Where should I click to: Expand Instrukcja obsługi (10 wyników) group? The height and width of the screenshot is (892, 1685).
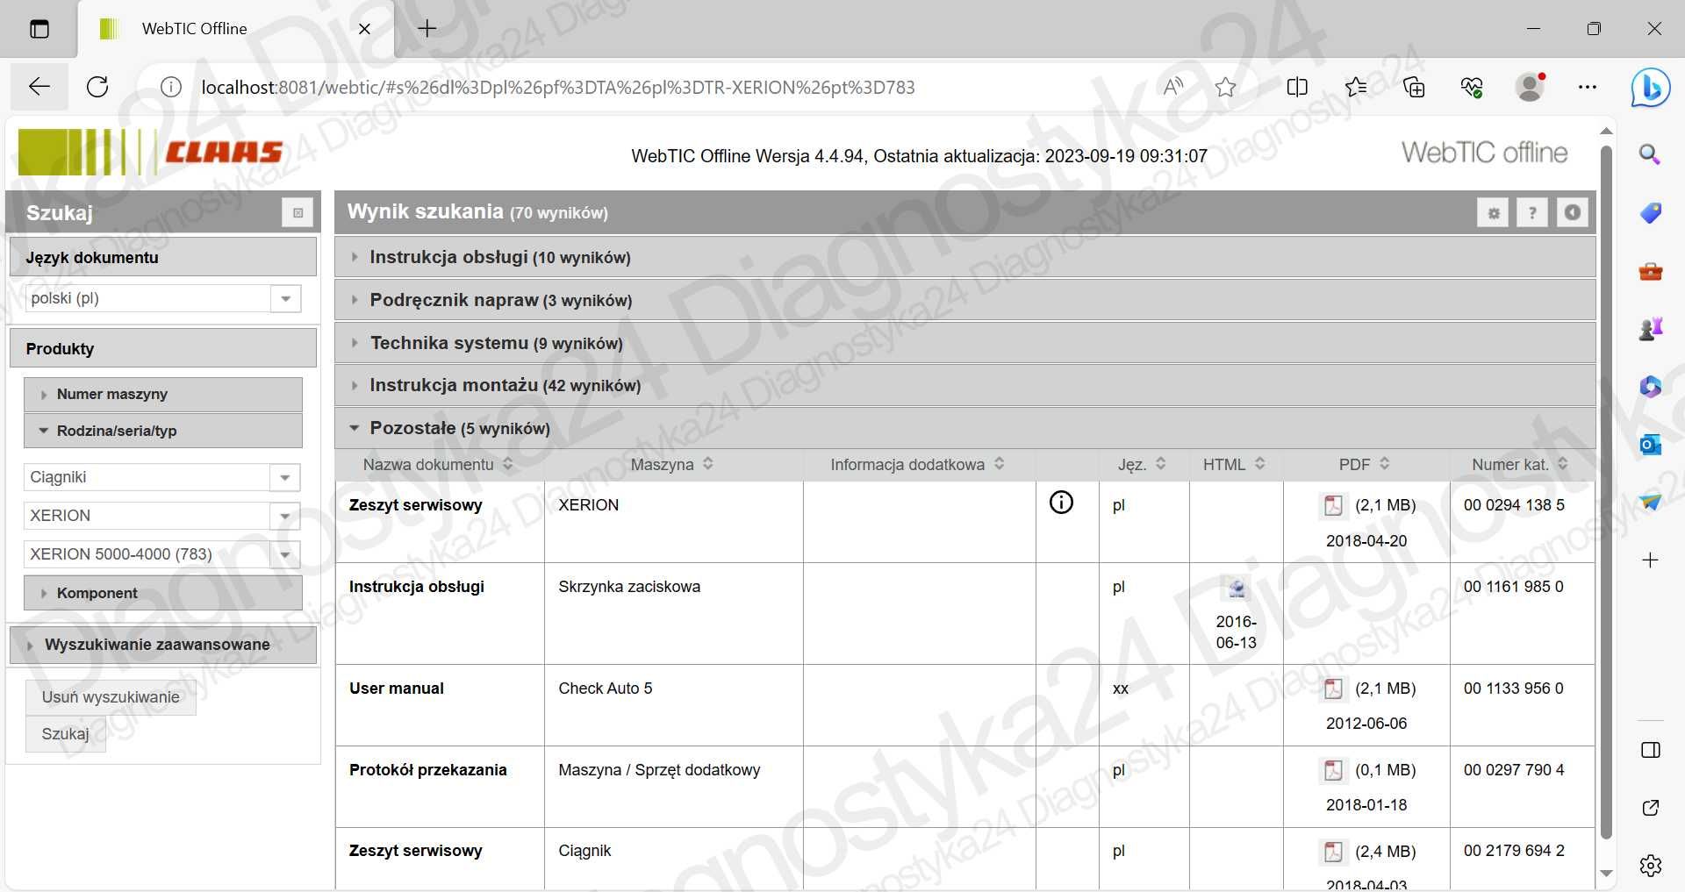[965, 257]
